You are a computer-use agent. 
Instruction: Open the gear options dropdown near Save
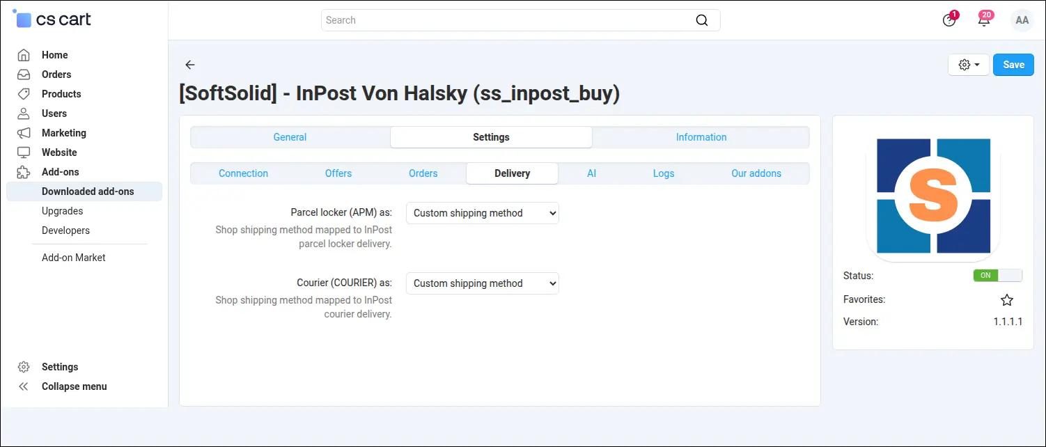[x=969, y=65]
